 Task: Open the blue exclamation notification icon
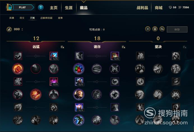[41, 8]
